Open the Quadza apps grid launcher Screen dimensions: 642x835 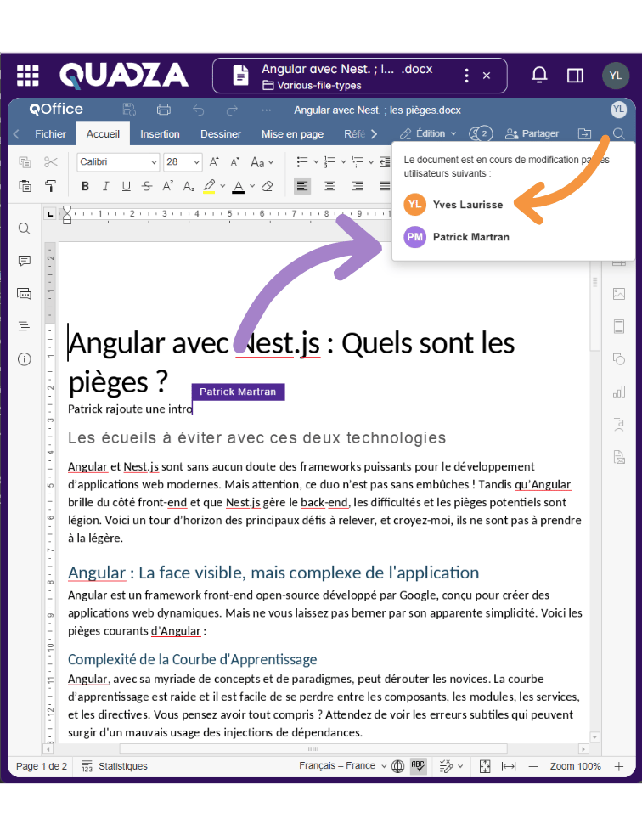(x=28, y=75)
